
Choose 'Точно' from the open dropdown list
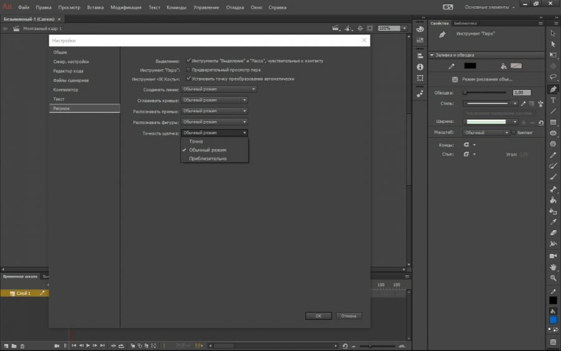pyautogui.click(x=196, y=142)
